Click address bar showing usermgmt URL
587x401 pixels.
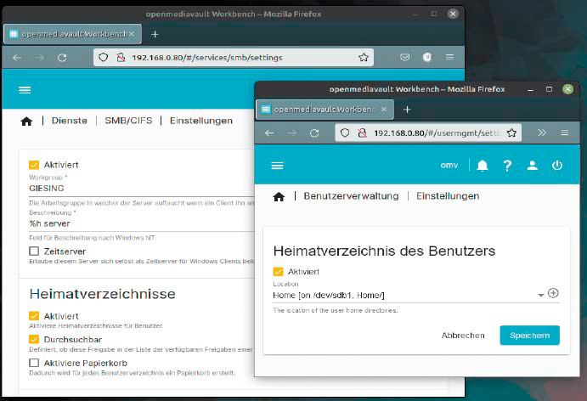428,133
